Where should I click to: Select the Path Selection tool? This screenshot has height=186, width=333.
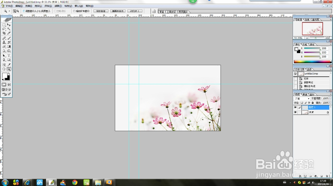4,56
